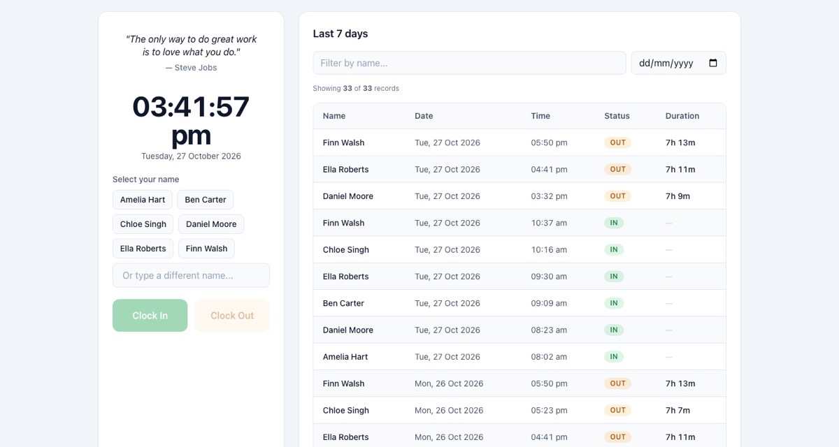Click the '7h 9m' duration value

point(677,196)
